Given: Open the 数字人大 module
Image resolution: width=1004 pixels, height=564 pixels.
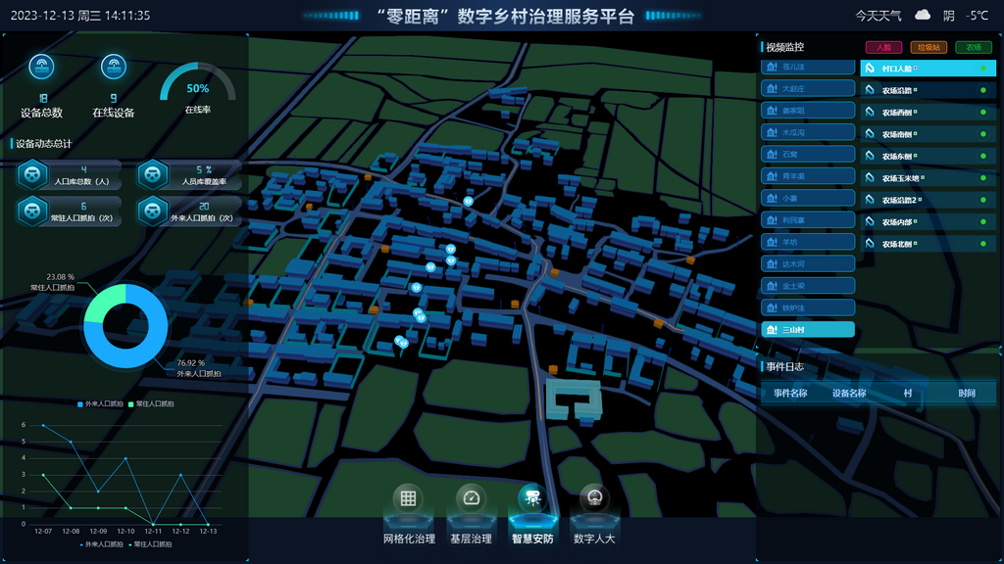Looking at the screenshot, I should click(x=594, y=513).
